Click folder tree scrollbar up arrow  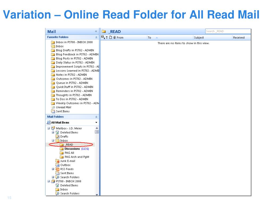(97, 128)
